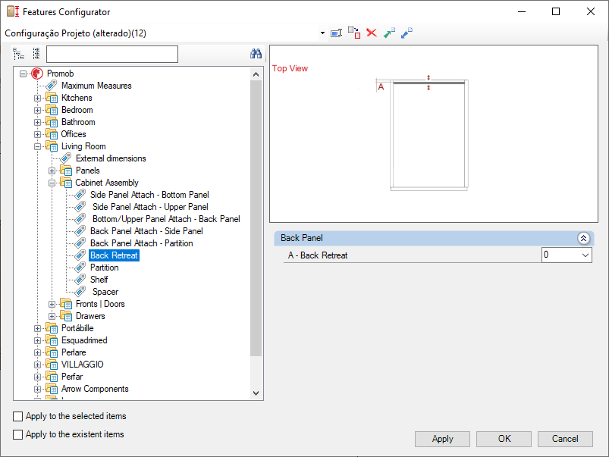This screenshot has width=609, height=457.
Task: Collapse the Back Panel section chevron
Action: point(583,238)
